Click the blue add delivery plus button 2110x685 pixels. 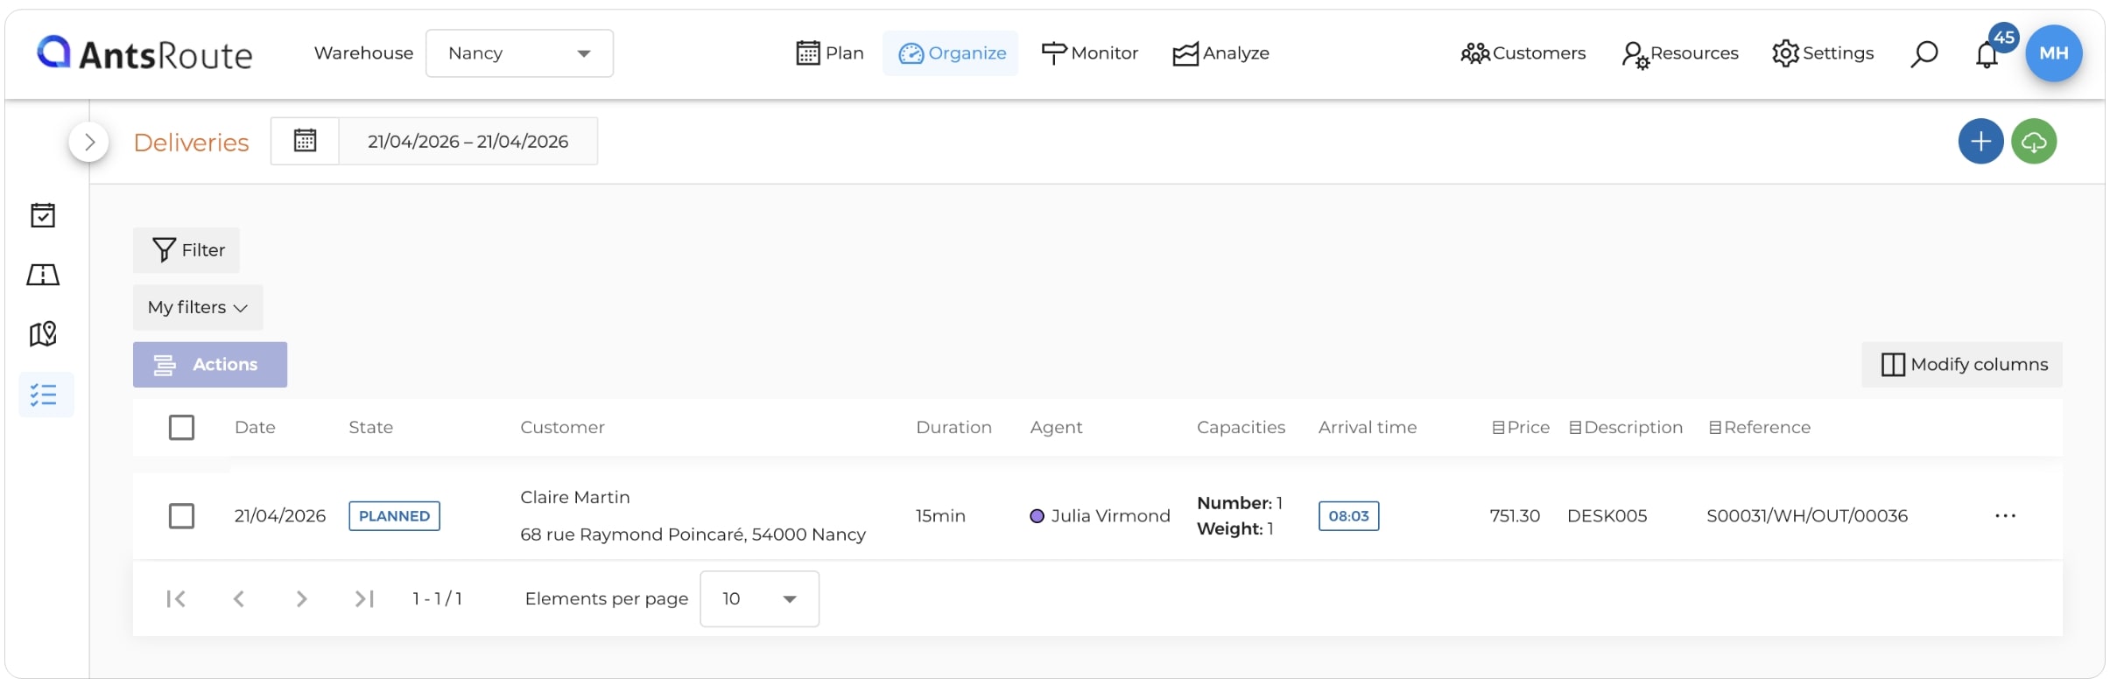[1980, 142]
